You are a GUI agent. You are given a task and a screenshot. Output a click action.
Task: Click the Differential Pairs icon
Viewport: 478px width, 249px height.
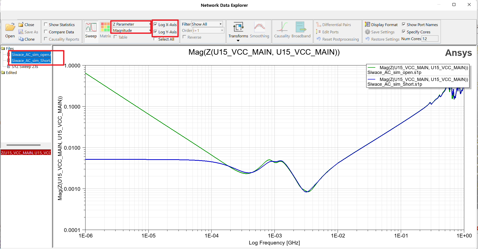318,25
